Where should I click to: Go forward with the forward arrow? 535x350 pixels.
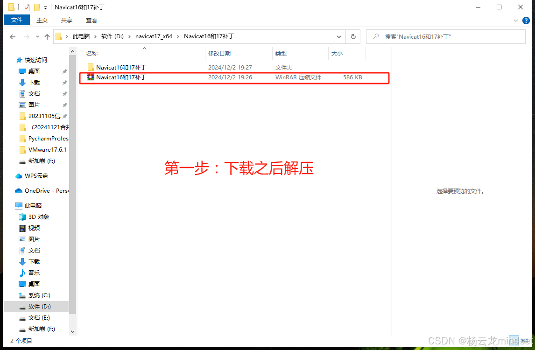coord(26,36)
